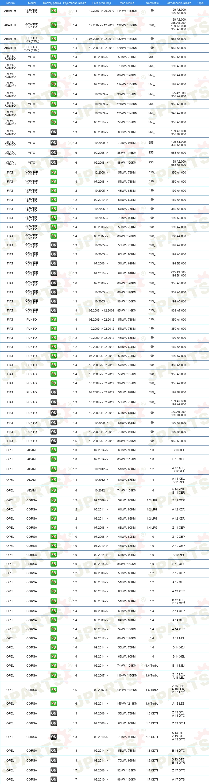Click petrol icon for Mito 114kW/155KM row
This screenshot has height=784, width=209.
point(53,84)
